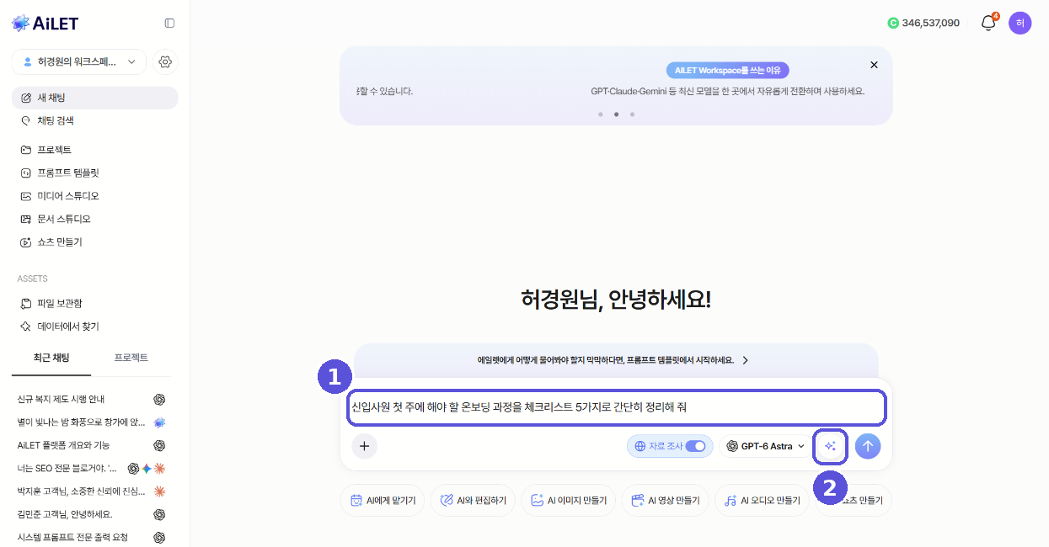1049x547 pixels.
Task: Click the AI 영상 만들기 button
Action: click(x=665, y=500)
